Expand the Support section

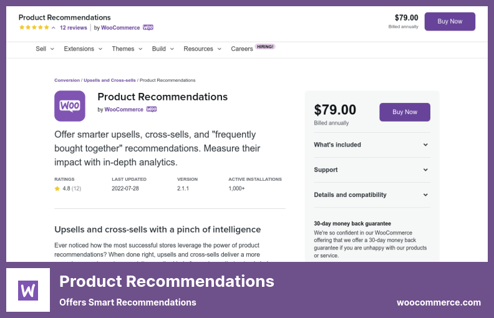pyautogui.click(x=372, y=170)
